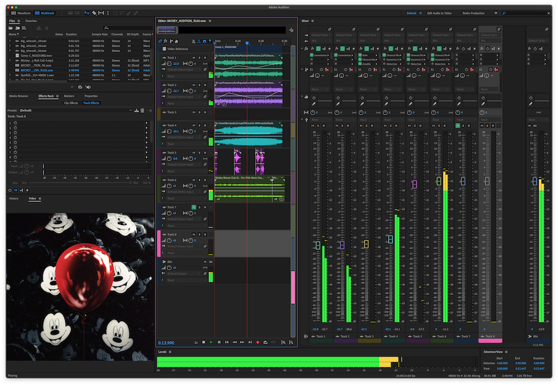Click Track 6 fader handle in Mixer

pyautogui.click(x=439, y=181)
